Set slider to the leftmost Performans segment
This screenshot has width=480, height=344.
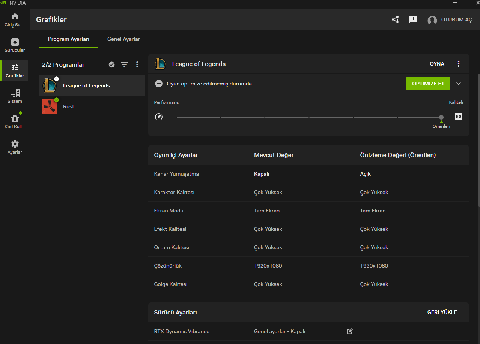pos(198,117)
